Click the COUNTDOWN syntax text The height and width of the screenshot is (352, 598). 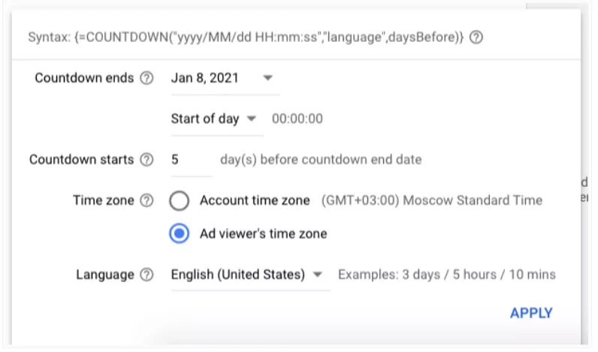(x=246, y=38)
